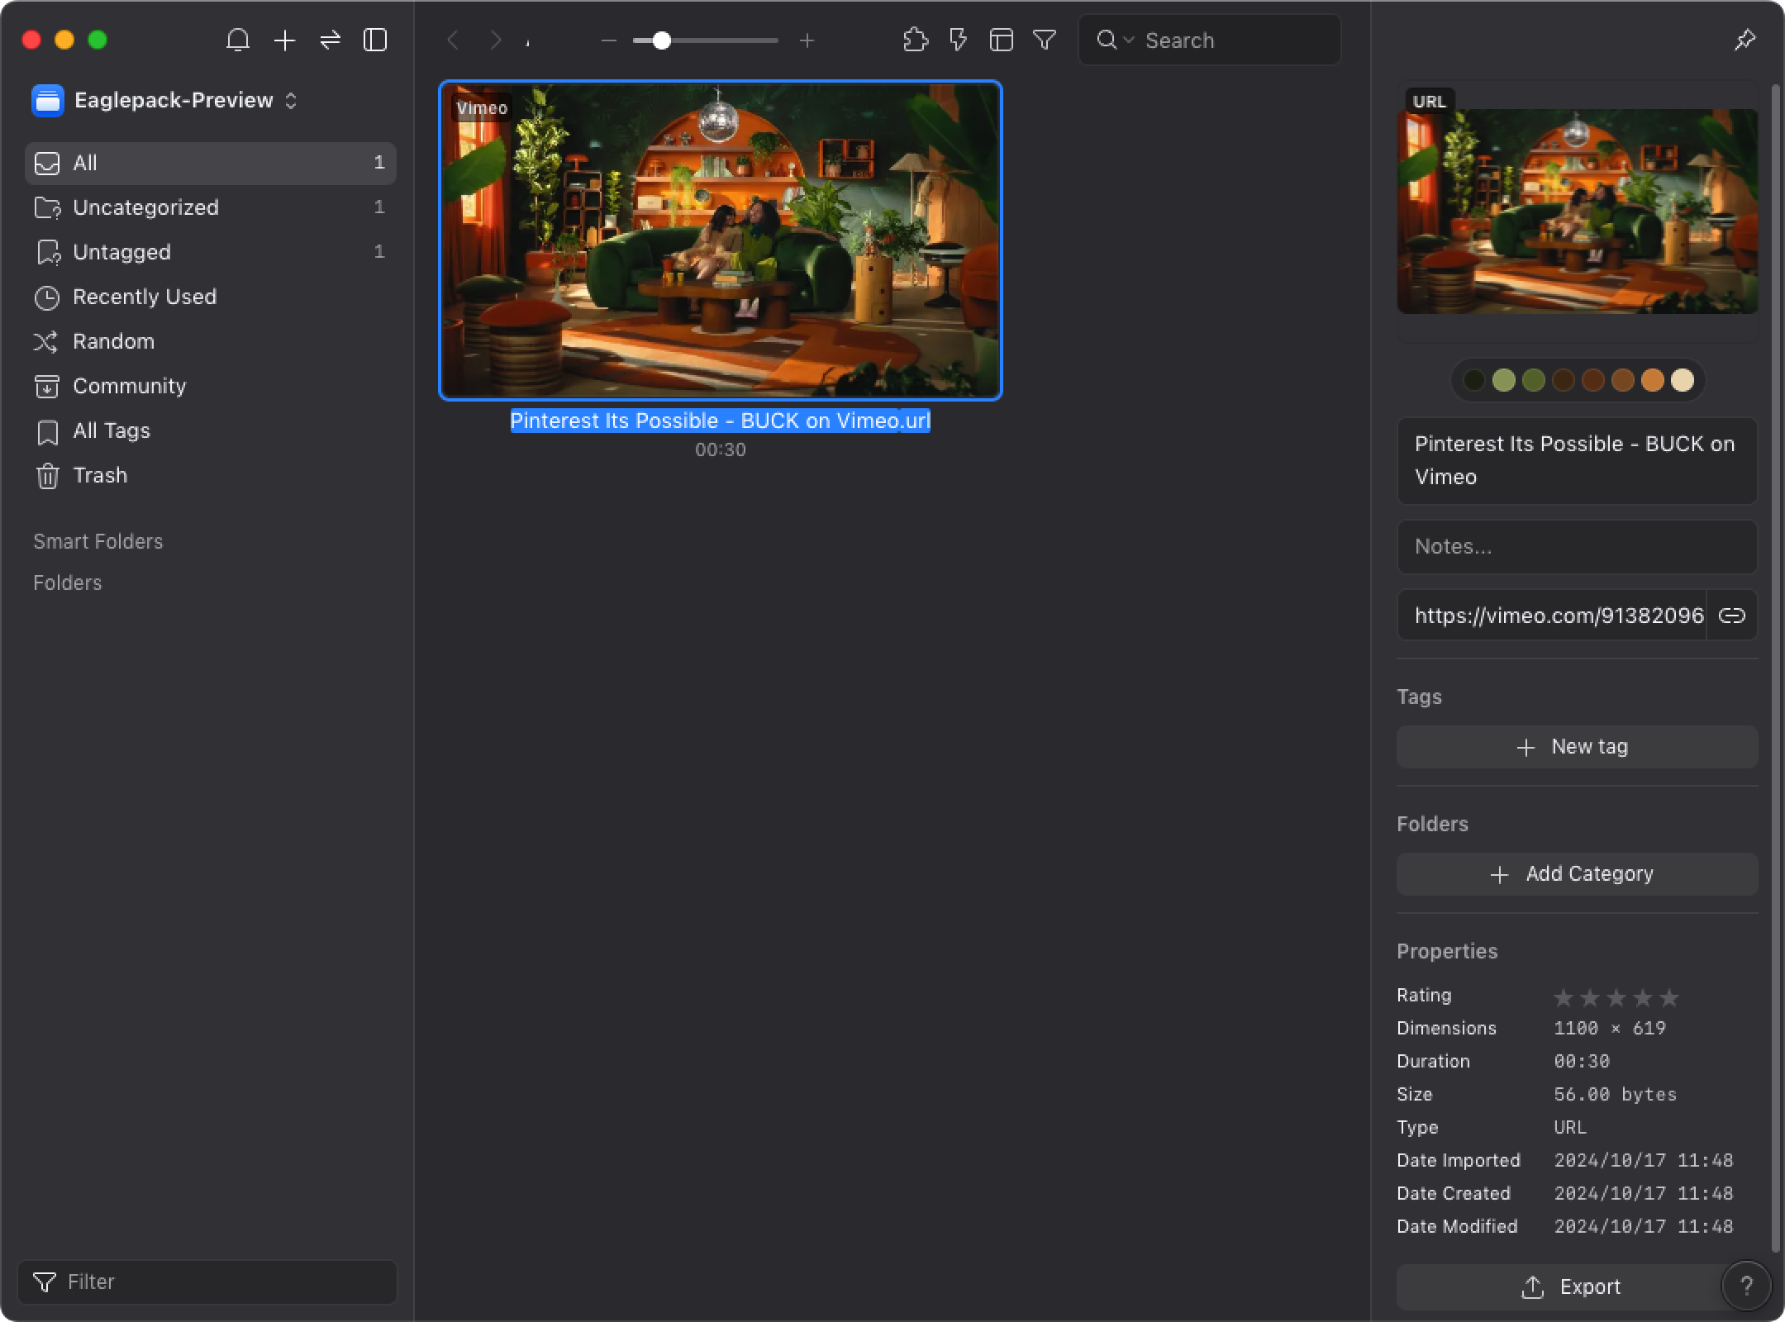
Task: Show Recently Used items
Action: click(x=211, y=297)
